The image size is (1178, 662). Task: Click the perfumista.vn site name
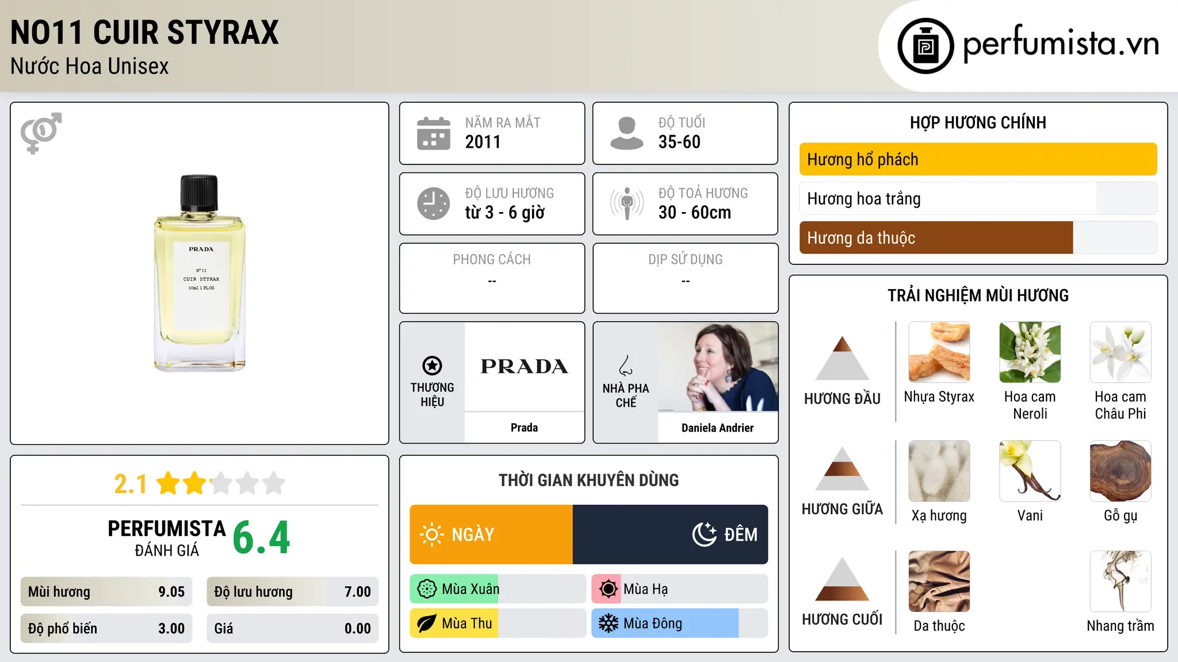tap(1061, 44)
